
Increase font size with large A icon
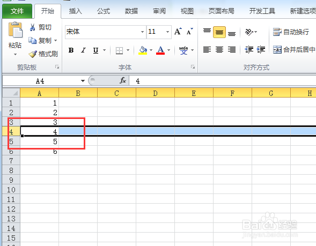click(x=178, y=32)
